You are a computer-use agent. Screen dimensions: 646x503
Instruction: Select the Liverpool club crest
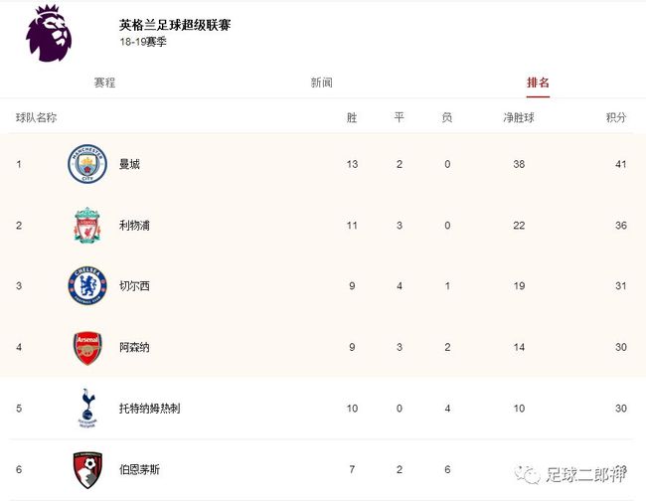coord(87,226)
